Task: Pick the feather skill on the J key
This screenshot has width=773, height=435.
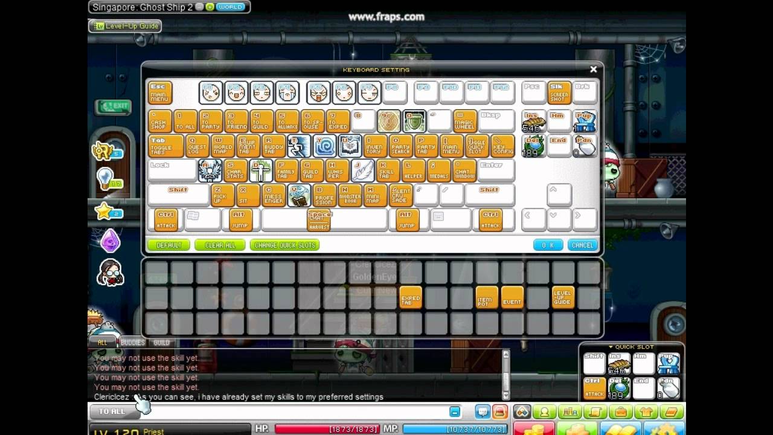Action: coord(362,171)
